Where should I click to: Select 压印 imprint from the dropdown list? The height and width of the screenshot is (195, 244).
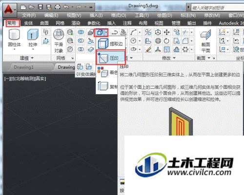click(110, 58)
